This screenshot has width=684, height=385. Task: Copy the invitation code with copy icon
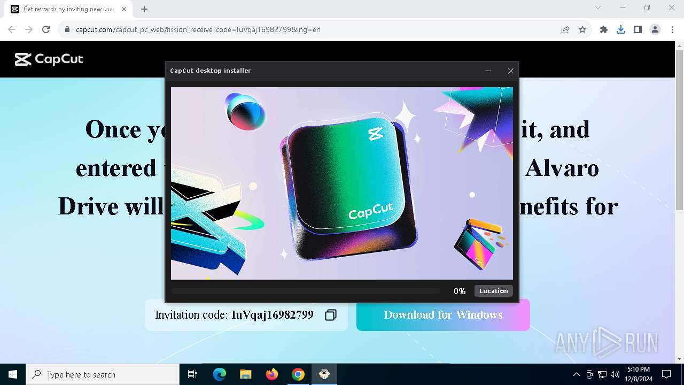point(331,315)
